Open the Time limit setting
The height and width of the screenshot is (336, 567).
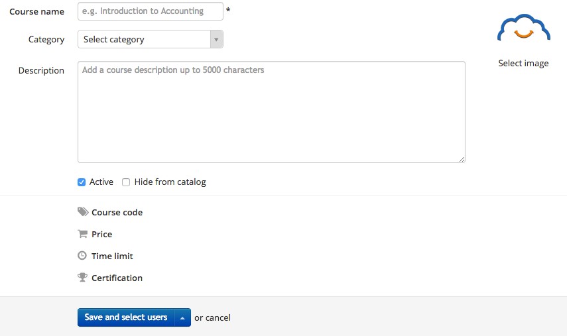click(112, 256)
